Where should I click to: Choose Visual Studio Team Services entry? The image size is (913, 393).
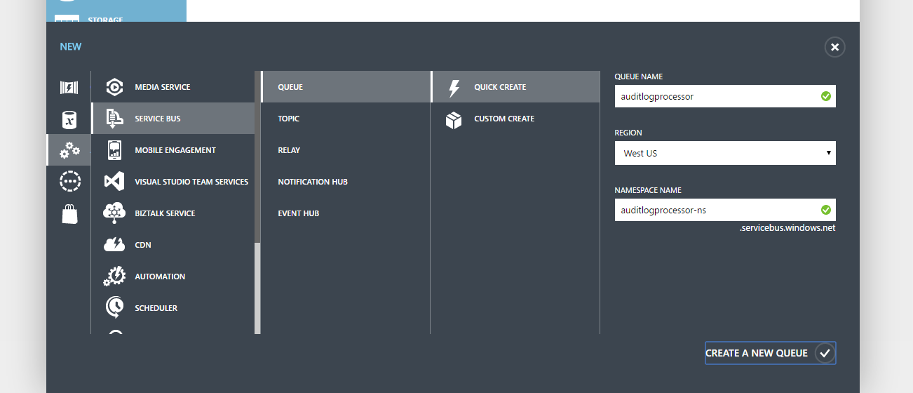point(173,182)
